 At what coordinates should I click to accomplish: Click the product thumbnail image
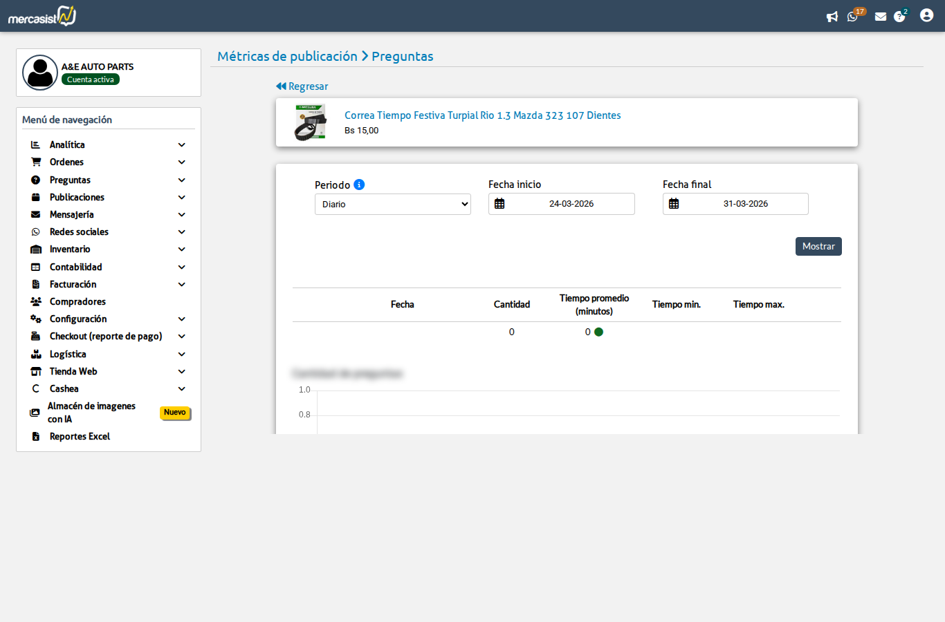(x=311, y=122)
